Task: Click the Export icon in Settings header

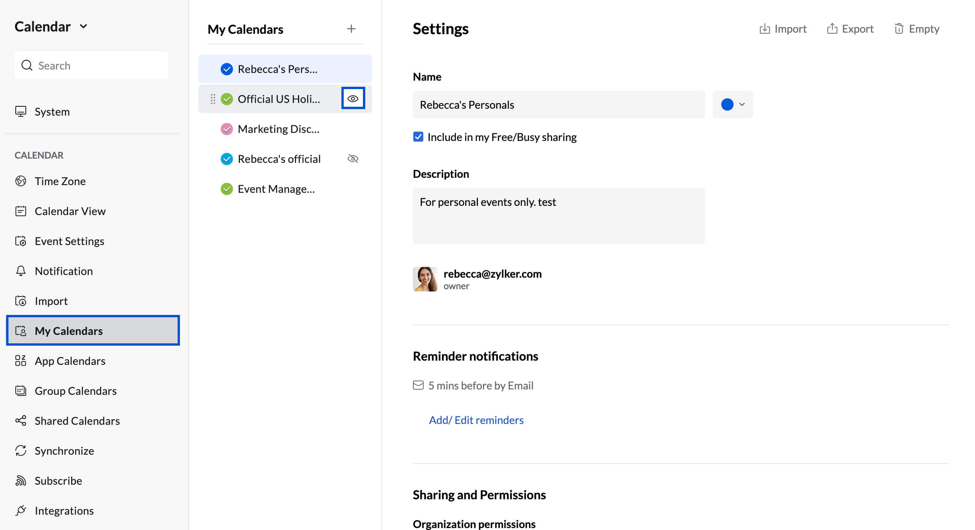Action: [x=832, y=29]
